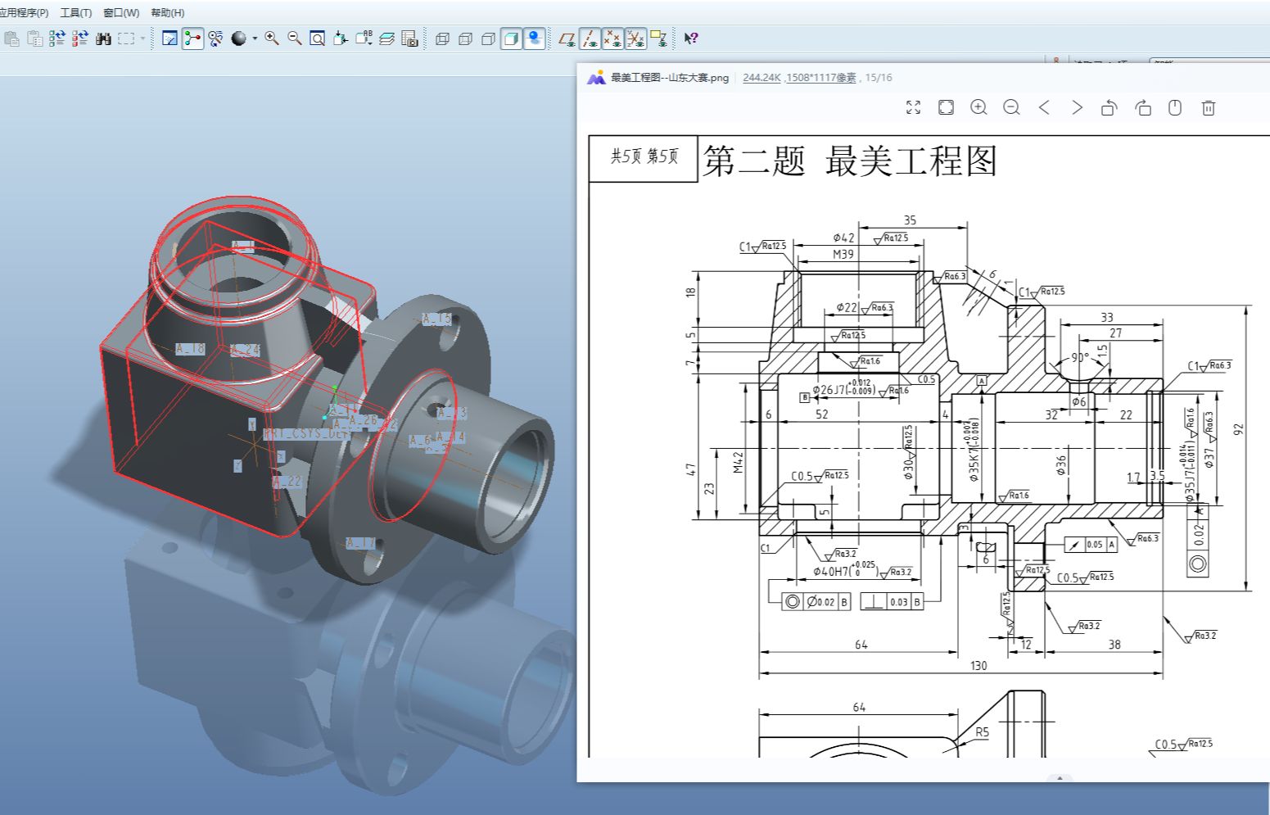This screenshot has height=815, width=1270.
Task: Toggle datum axes display
Action: tap(589, 38)
